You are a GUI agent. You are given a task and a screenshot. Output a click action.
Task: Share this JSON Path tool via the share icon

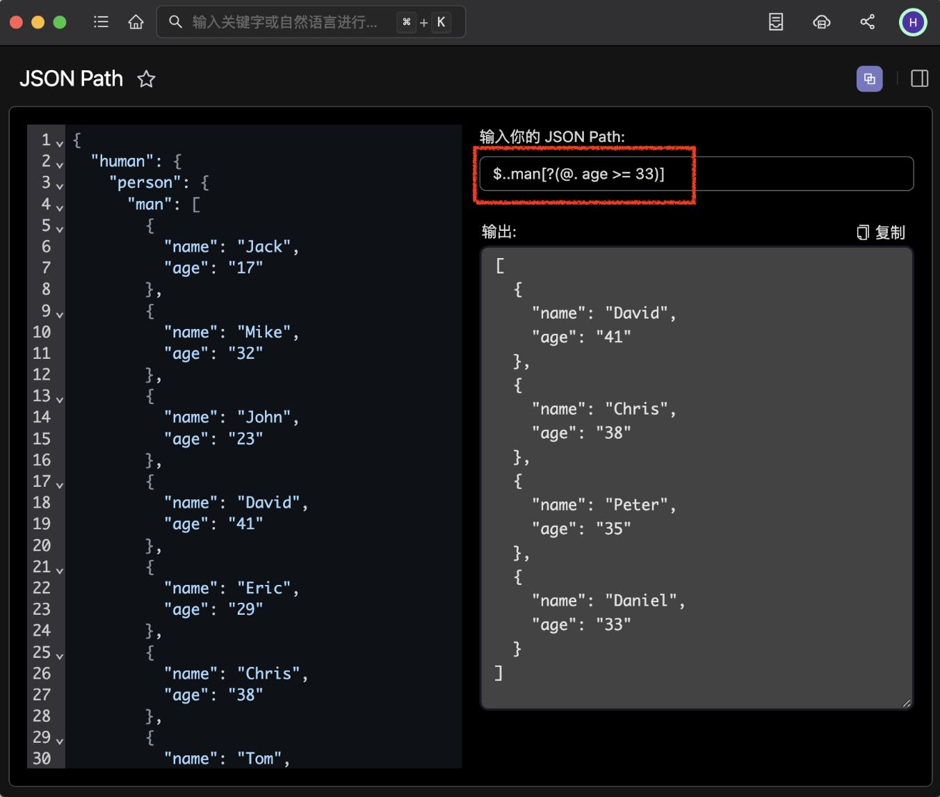(867, 22)
